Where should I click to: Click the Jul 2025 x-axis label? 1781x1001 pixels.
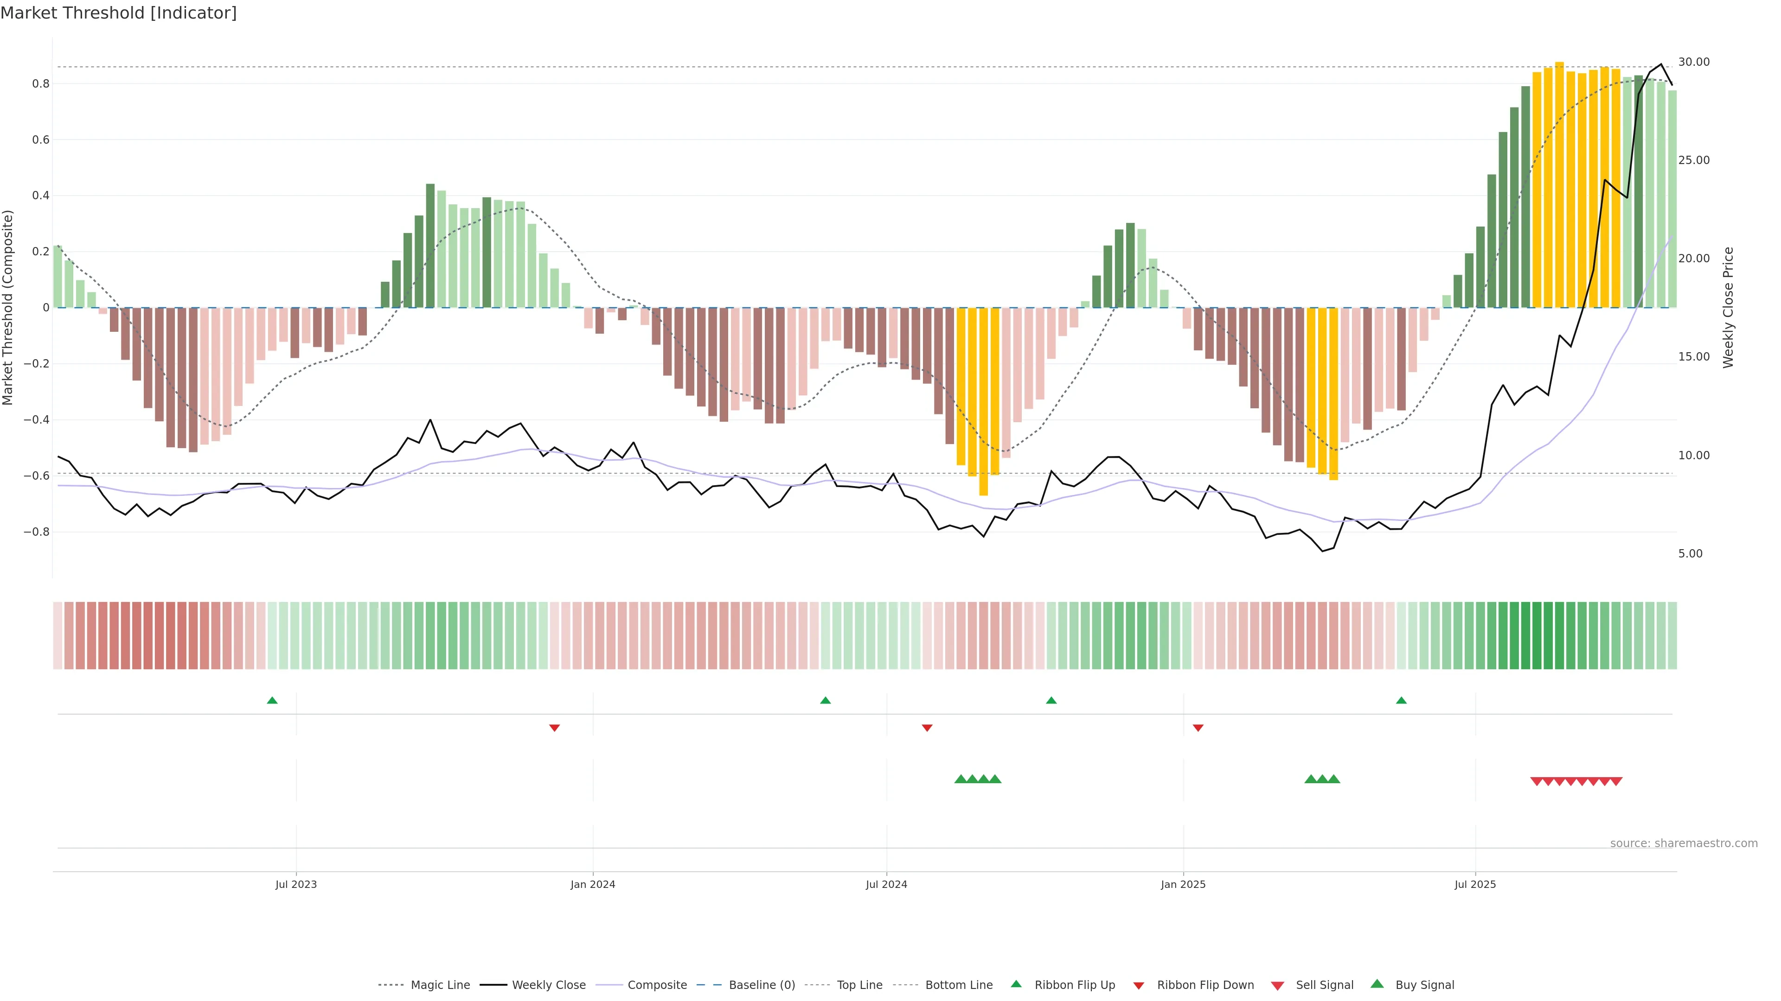[1475, 884]
